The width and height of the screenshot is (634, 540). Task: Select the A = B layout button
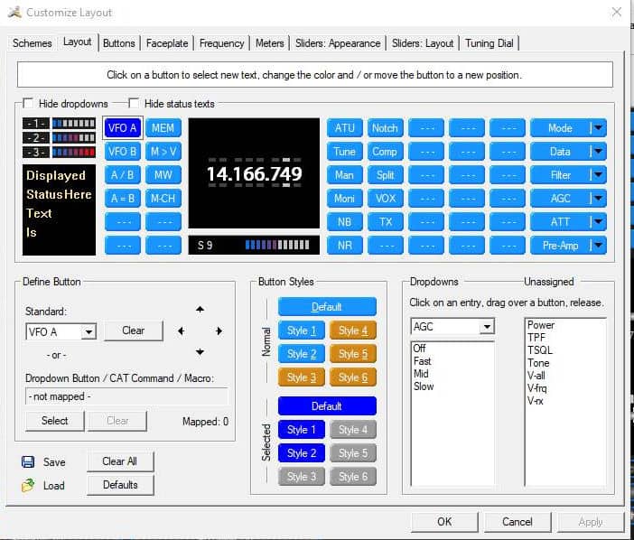123,199
